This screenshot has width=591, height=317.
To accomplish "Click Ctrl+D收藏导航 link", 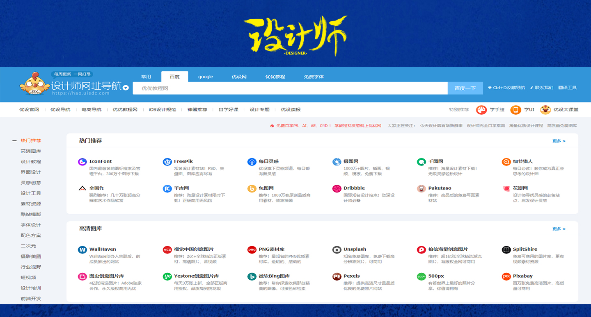I will pos(506,88).
